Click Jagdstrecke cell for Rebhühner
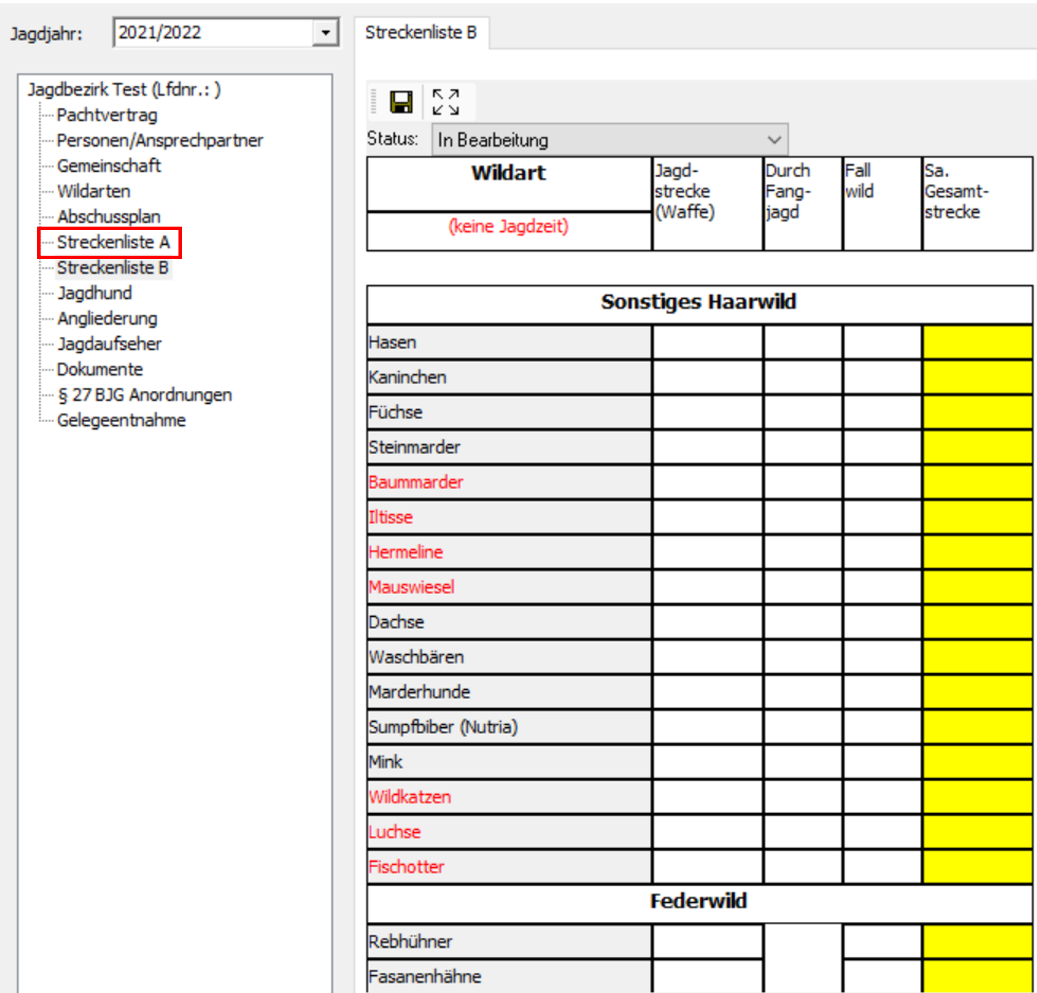Viewport: 1037px width, 993px height. click(707, 942)
